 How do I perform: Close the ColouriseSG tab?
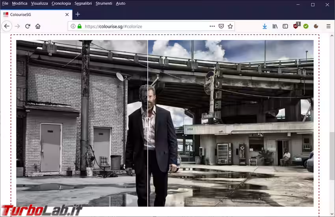pyautogui.click(x=67, y=15)
